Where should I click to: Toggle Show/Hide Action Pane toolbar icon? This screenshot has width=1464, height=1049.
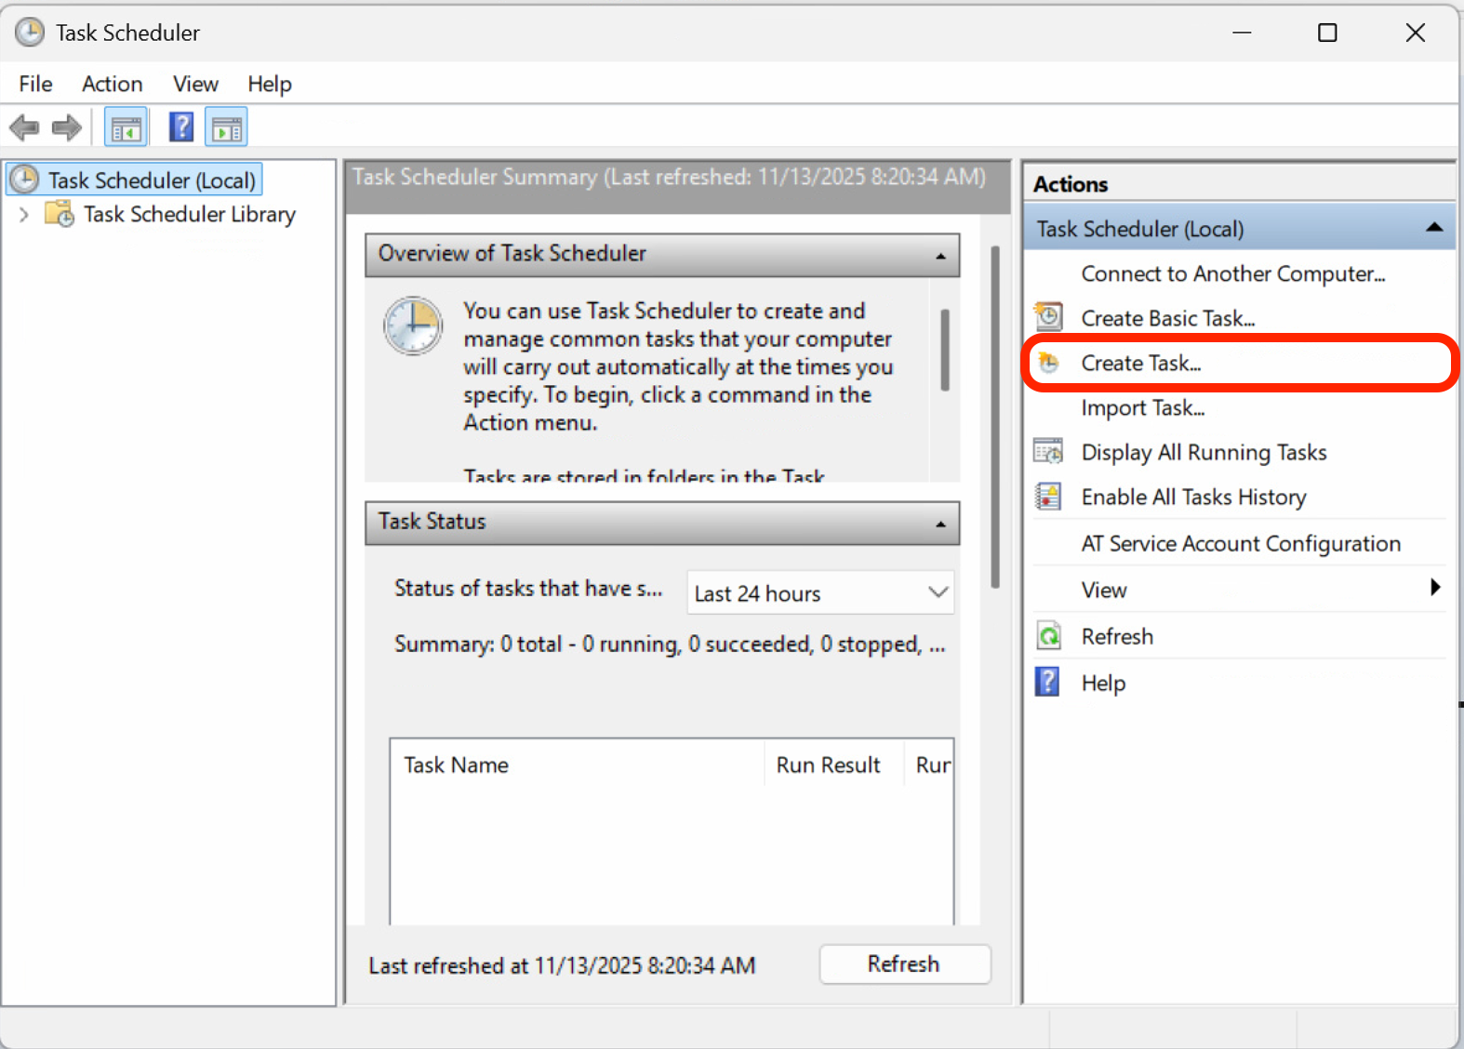[x=226, y=128]
